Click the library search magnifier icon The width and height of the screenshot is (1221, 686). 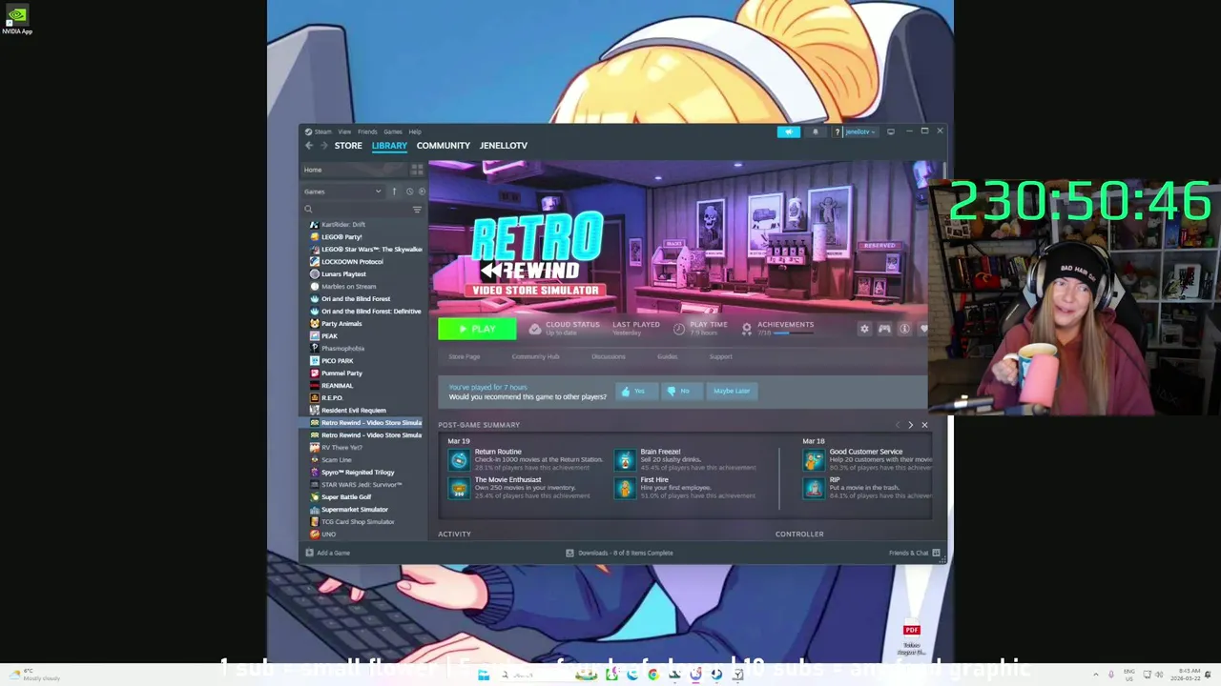point(308,210)
